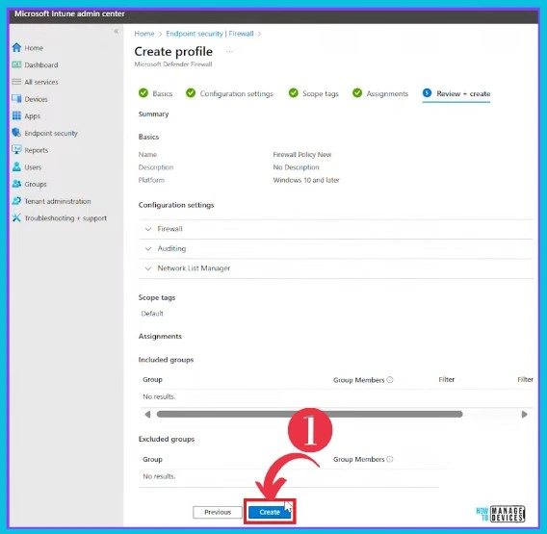Click the Group column header under Included groups
The height and width of the screenshot is (534, 547).
pos(152,380)
